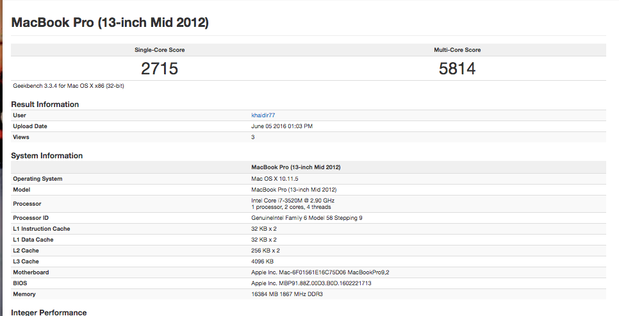
Task: Select Intel Core i7-3520M @ 2.90 GHz text
Action: [293, 201]
